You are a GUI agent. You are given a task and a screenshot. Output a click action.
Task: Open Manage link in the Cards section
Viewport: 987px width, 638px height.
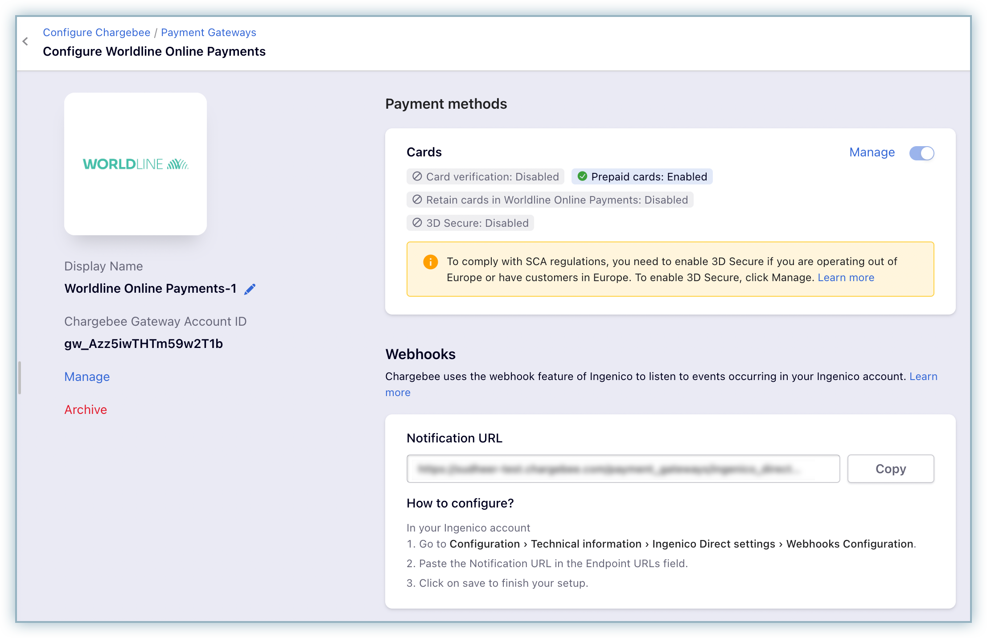[x=872, y=152]
